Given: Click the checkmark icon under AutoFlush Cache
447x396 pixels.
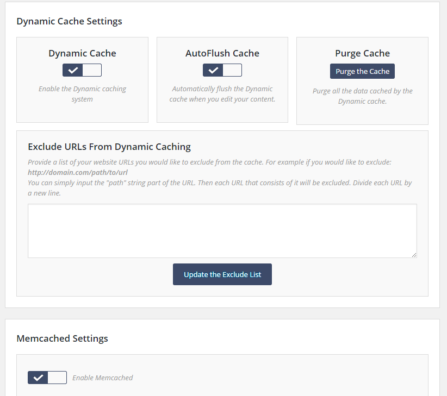Looking at the screenshot, I should pos(213,70).
